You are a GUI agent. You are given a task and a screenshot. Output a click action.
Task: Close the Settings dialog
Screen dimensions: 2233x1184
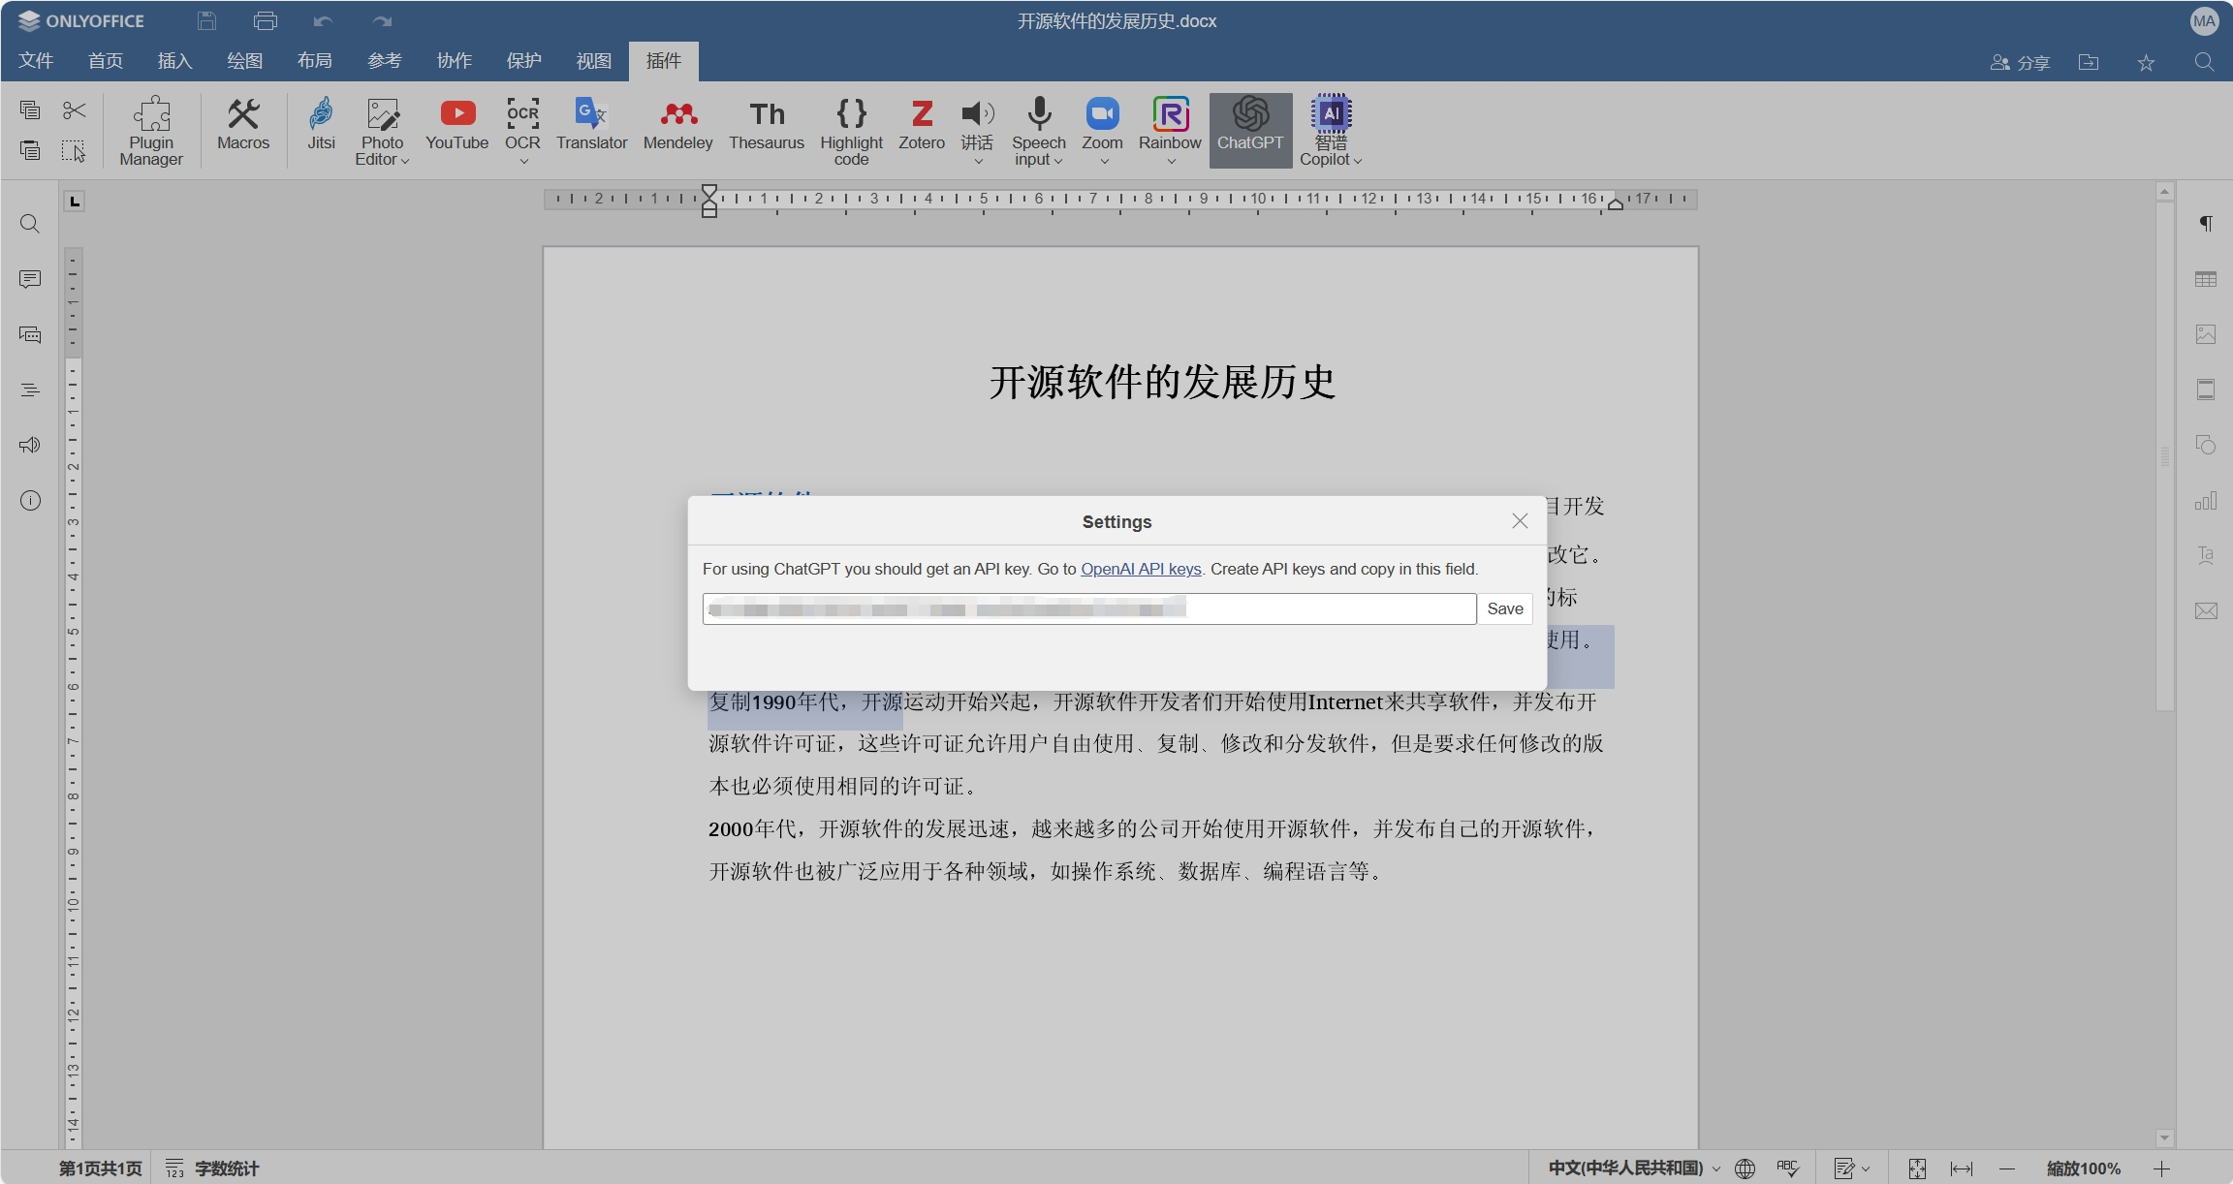click(1520, 521)
